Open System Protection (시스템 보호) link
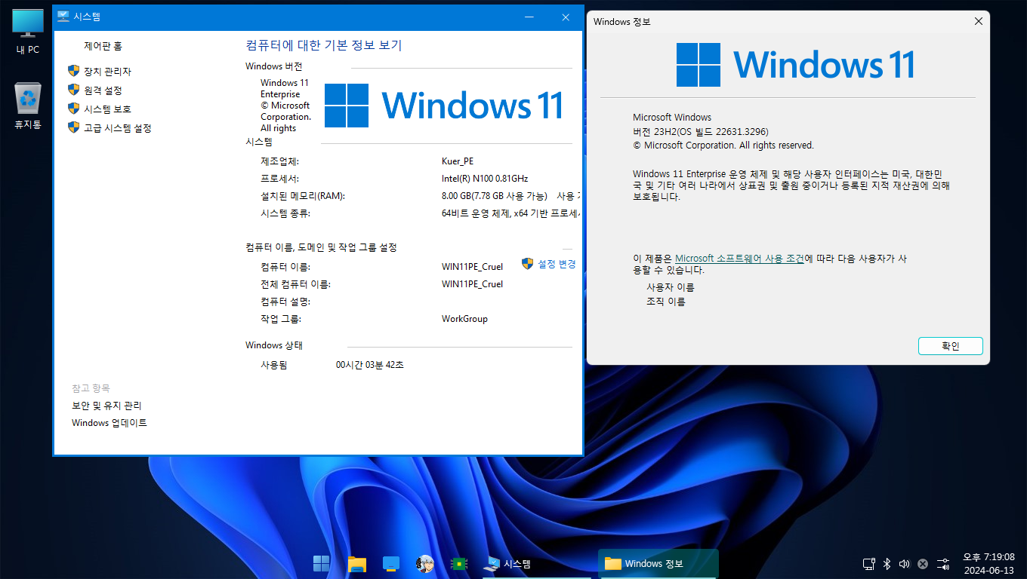The image size is (1027, 579). (x=107, y=109)
